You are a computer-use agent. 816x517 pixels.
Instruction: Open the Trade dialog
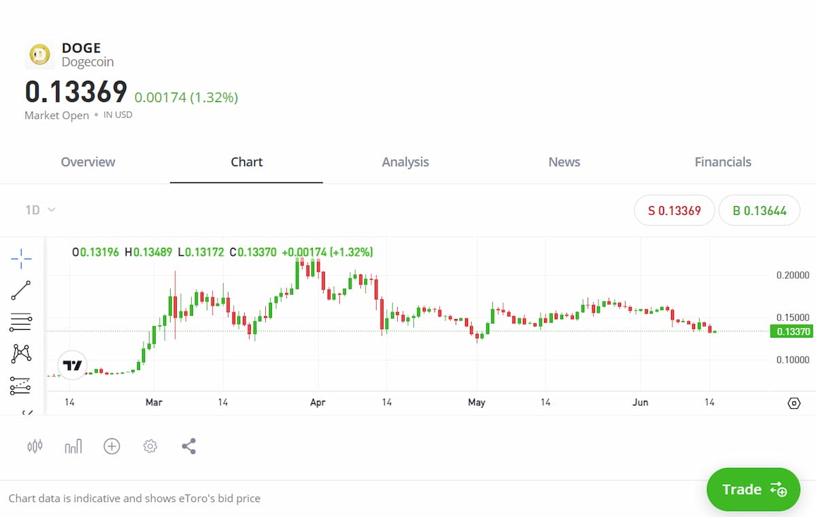753,489
